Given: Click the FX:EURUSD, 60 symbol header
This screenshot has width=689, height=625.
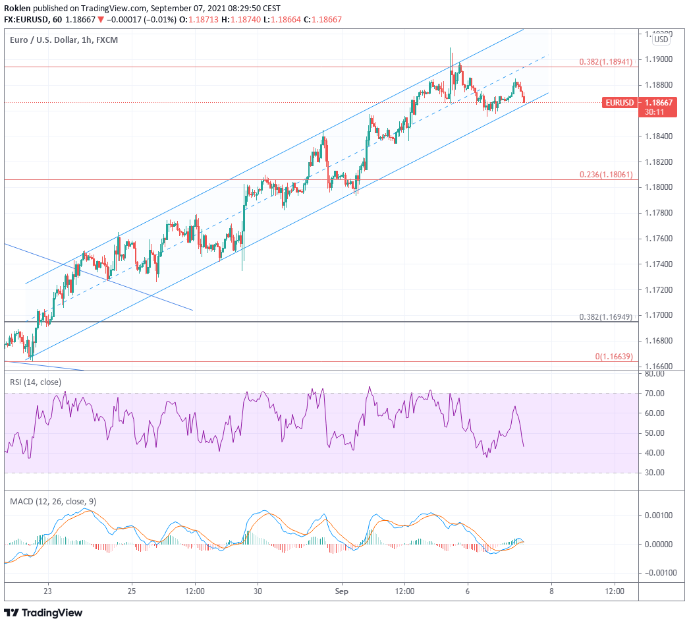Looking at the screenshot, I should pos(33,19).
